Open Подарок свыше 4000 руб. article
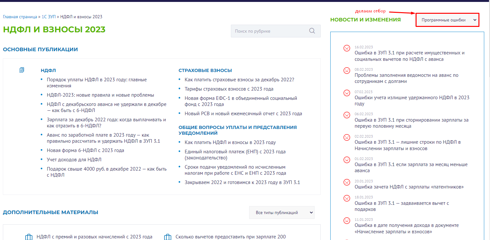Image resolution: width=490 pixels, height=240 pixels. coord(107,172)
